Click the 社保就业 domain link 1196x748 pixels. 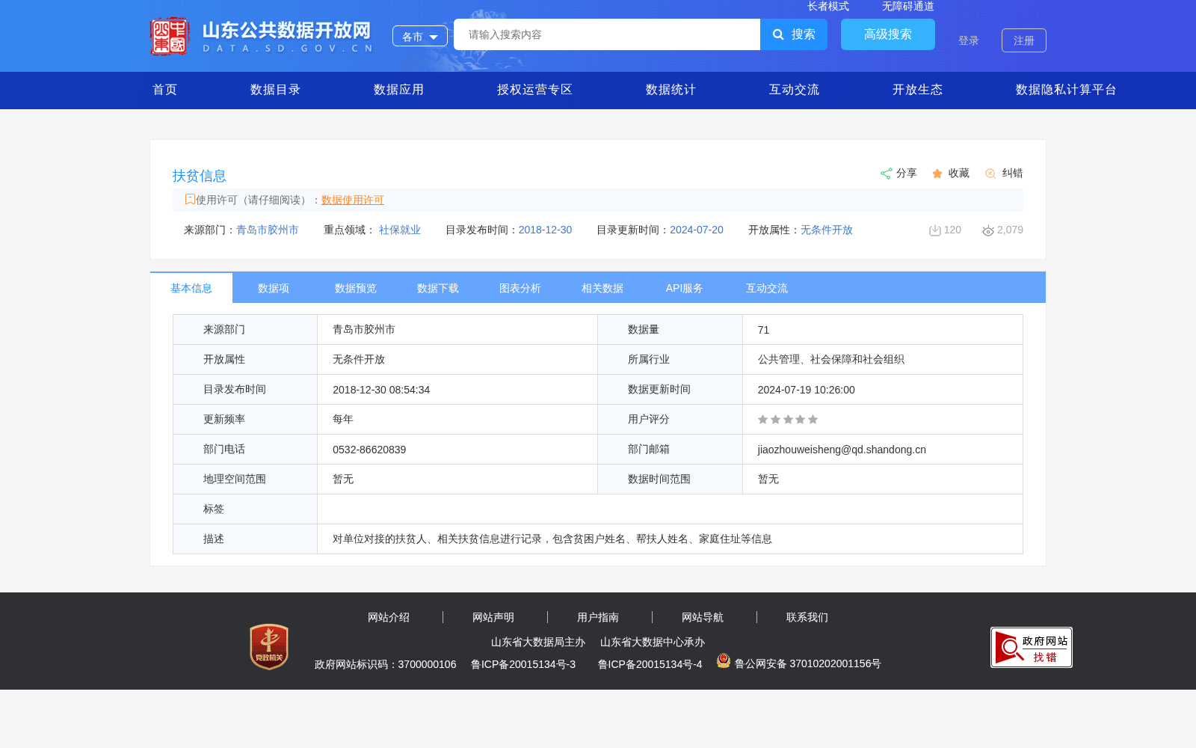click(x=400, y=230)
